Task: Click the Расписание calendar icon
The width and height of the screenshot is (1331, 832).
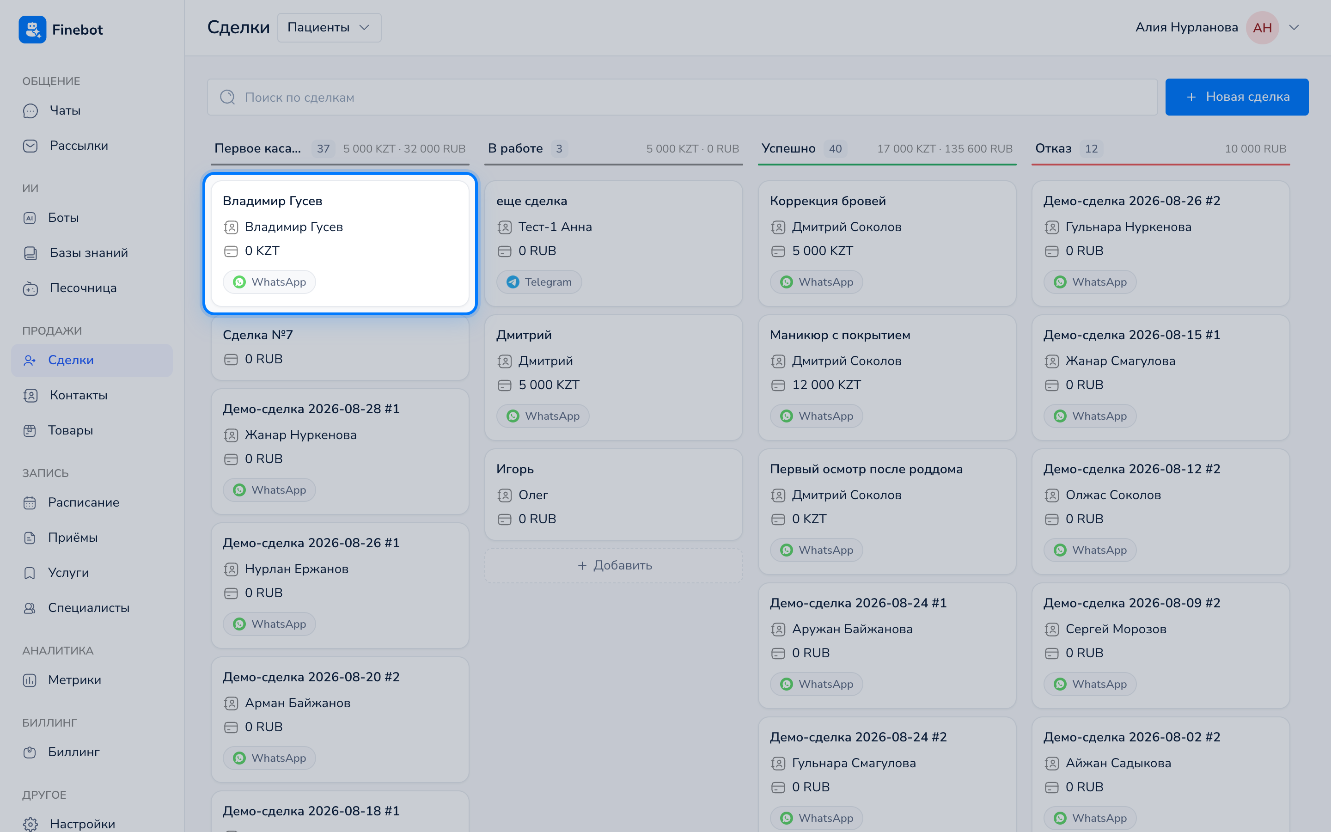Action: coord(30,502)
